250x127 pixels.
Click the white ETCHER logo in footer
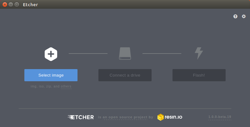pyautogui.click(x=81, y=117)
